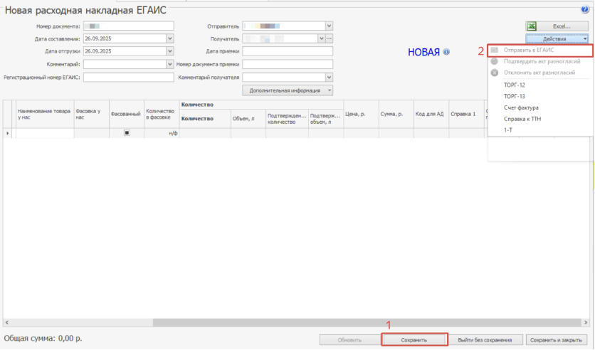Click the Количество в фасовке column header
The image size is (595, 350).
[x=162, y=114]
